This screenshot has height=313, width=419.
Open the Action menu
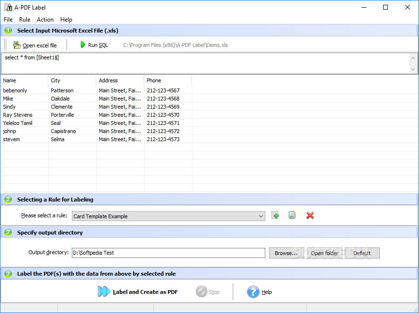45,20
